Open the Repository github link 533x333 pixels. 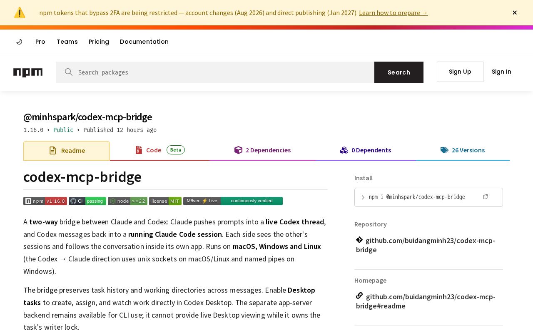point(426,245)
